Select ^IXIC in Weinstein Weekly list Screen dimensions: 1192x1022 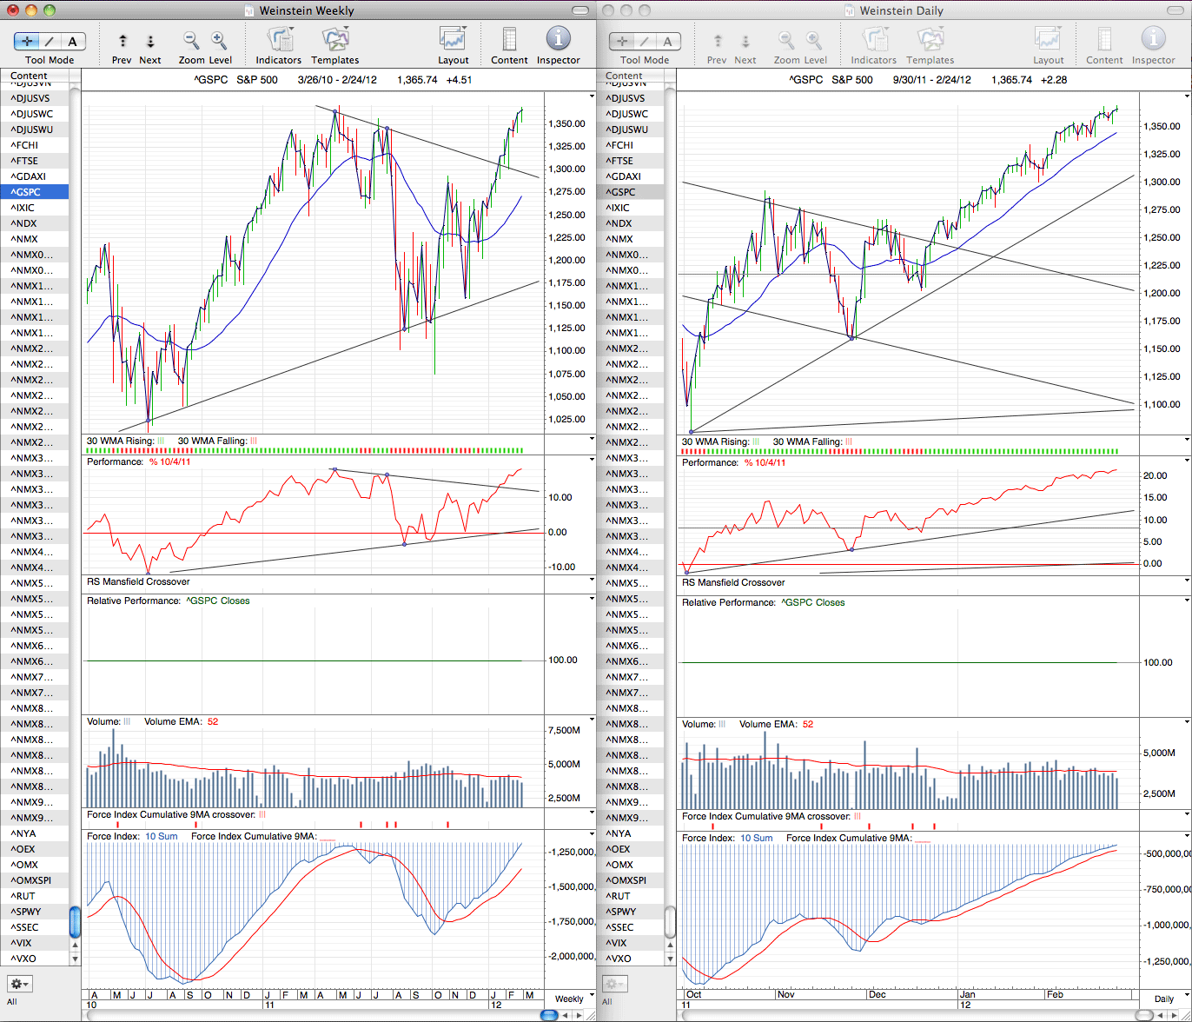[x=35, y=208]
